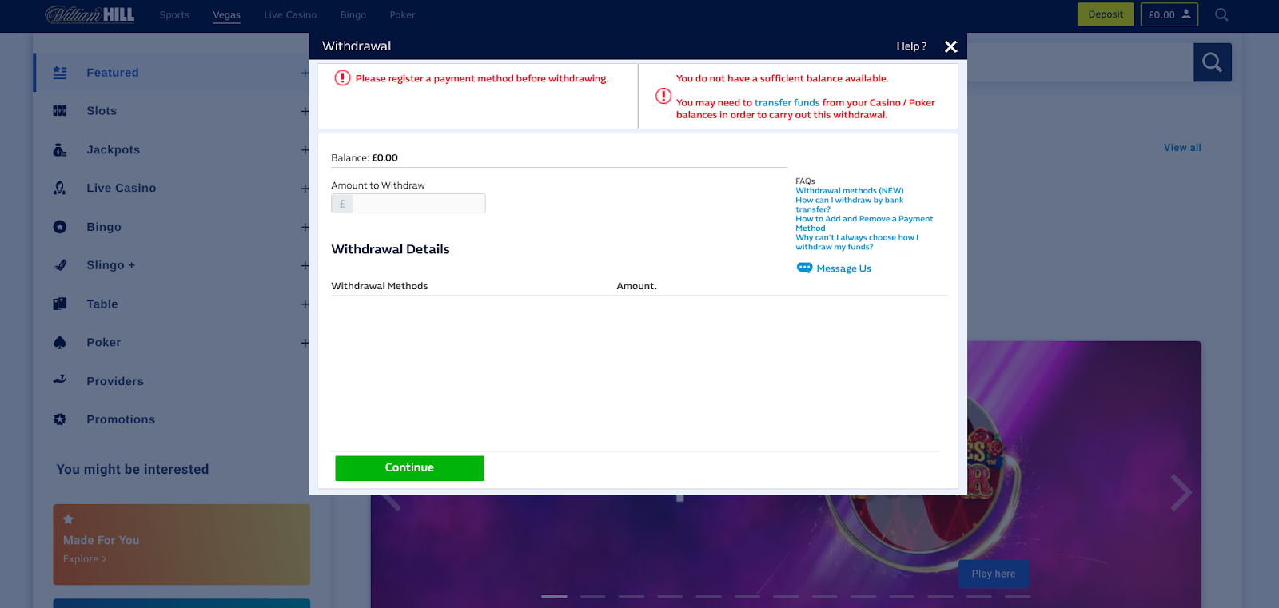The width and height of the screenshot is (1279, 608).
Task: Select the last carousel slide indicator
Action: tap(1017, 596)
